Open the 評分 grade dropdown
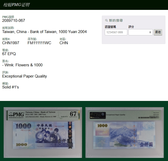The width and height of the screenshot is (168, 161). 141,32
